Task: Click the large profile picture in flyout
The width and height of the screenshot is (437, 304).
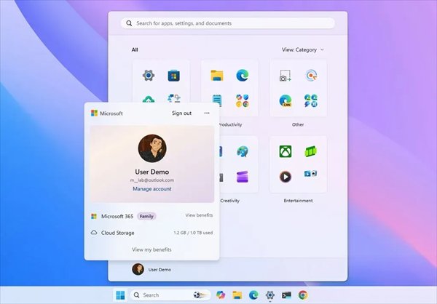Action: 152,148
